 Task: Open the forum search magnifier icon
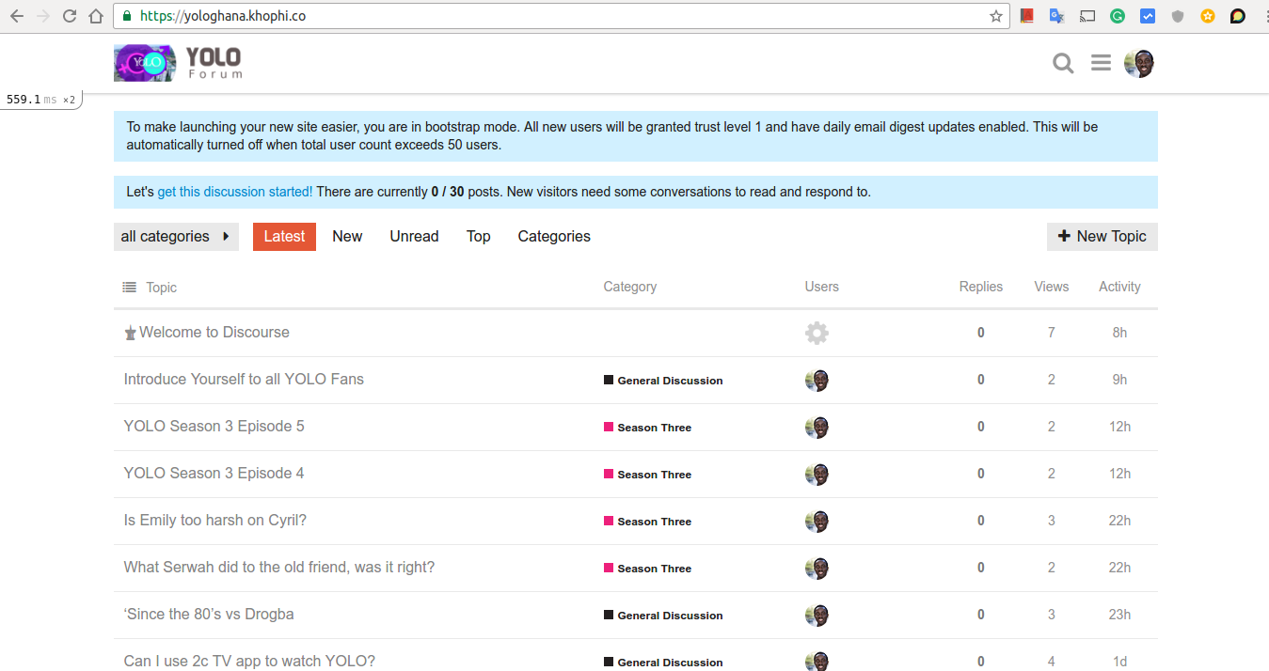coord(1063,64)
